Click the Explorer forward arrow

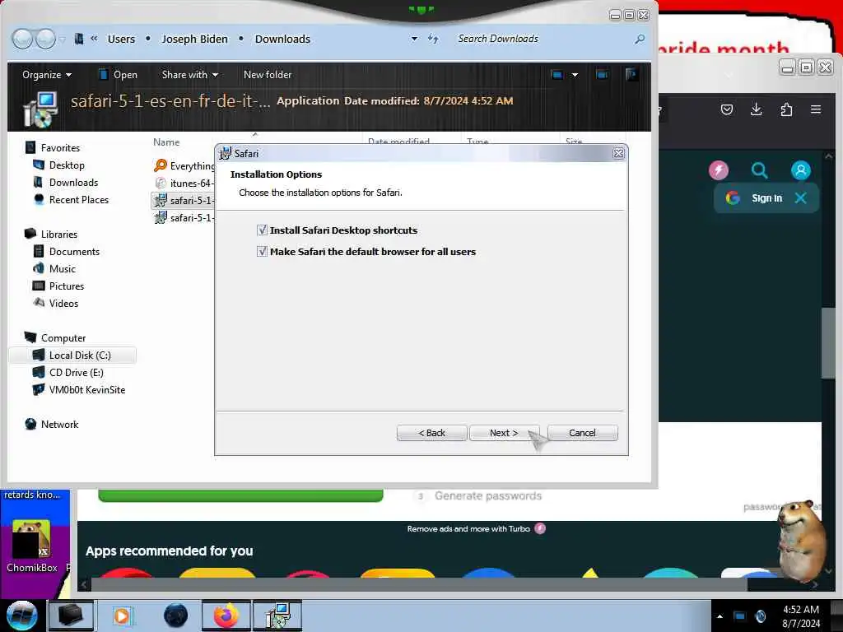(45, 39)
